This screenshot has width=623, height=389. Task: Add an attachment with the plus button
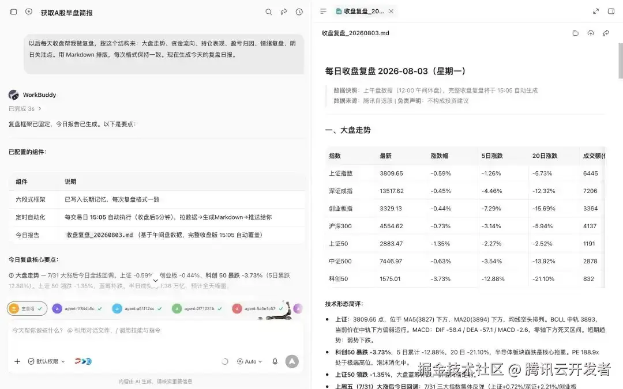[x=17, y=361]
